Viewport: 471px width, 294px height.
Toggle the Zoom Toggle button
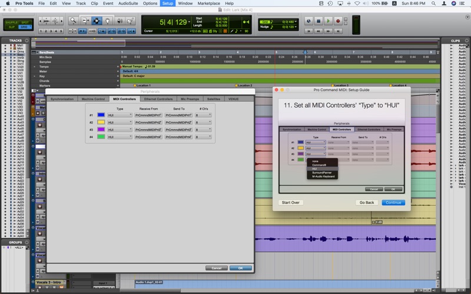pyautogui.click(x=72, y=31)
